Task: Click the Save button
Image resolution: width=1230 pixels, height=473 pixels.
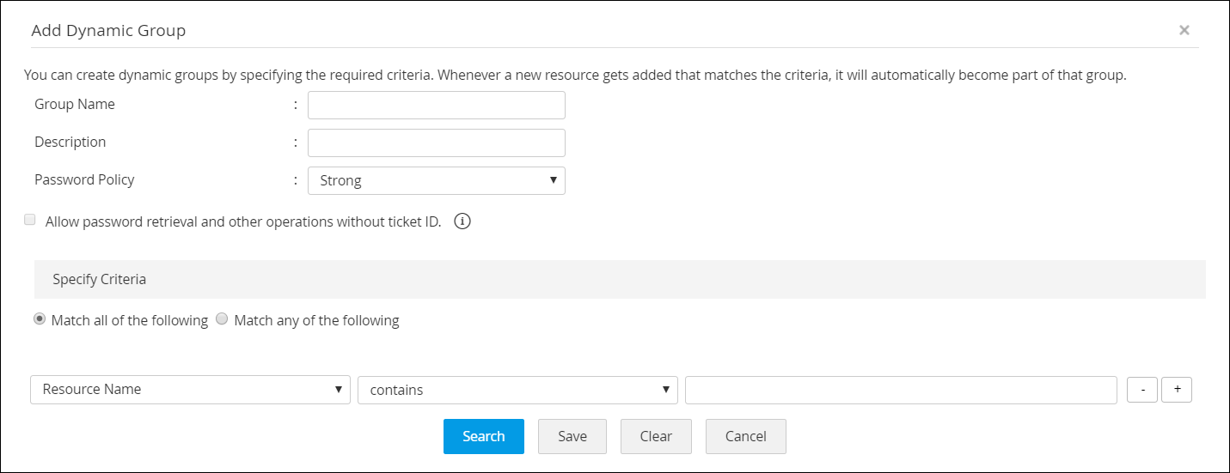Action: tap(572, 436)
